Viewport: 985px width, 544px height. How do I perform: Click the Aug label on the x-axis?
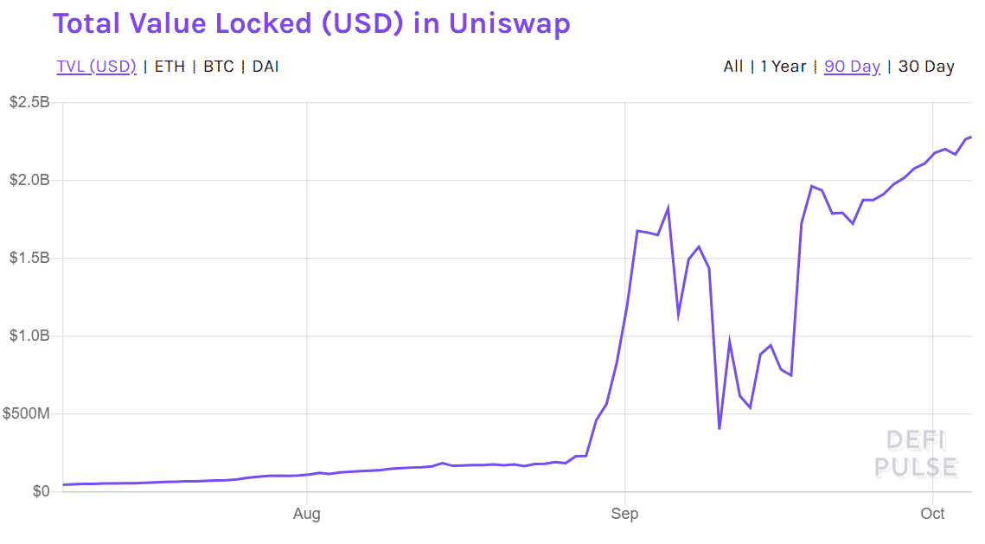click(307, 514)
